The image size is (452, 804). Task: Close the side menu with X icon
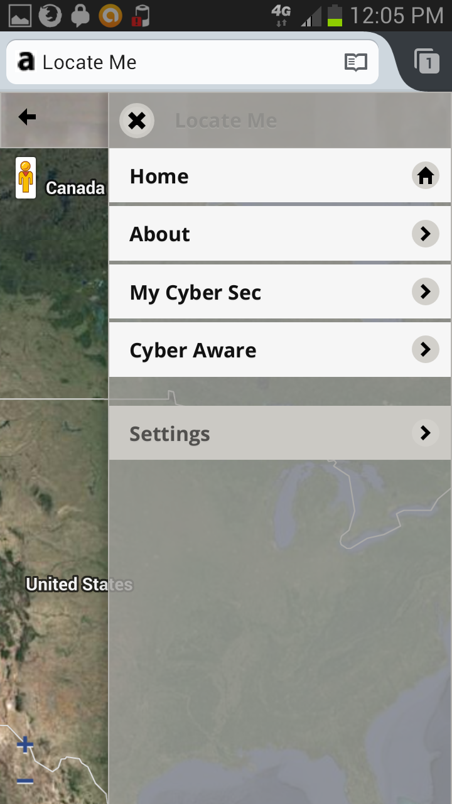(137, 120)
